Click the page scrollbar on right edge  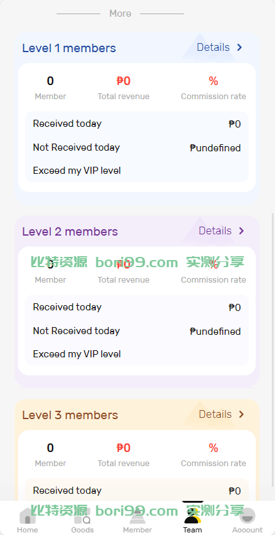coord(272,350)
